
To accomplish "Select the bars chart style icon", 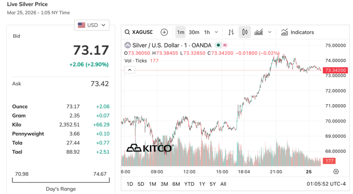I will (x=231, y=32).
